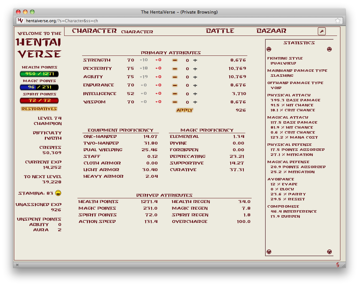Click the Character submenu label

[x=137, y=32]
